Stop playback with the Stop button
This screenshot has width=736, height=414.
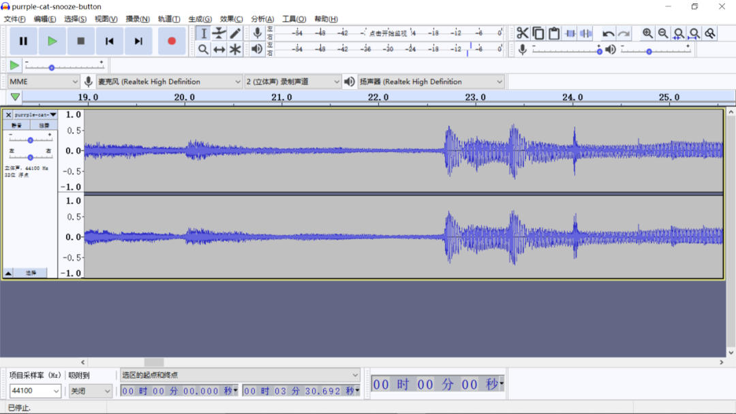point(80,42)
